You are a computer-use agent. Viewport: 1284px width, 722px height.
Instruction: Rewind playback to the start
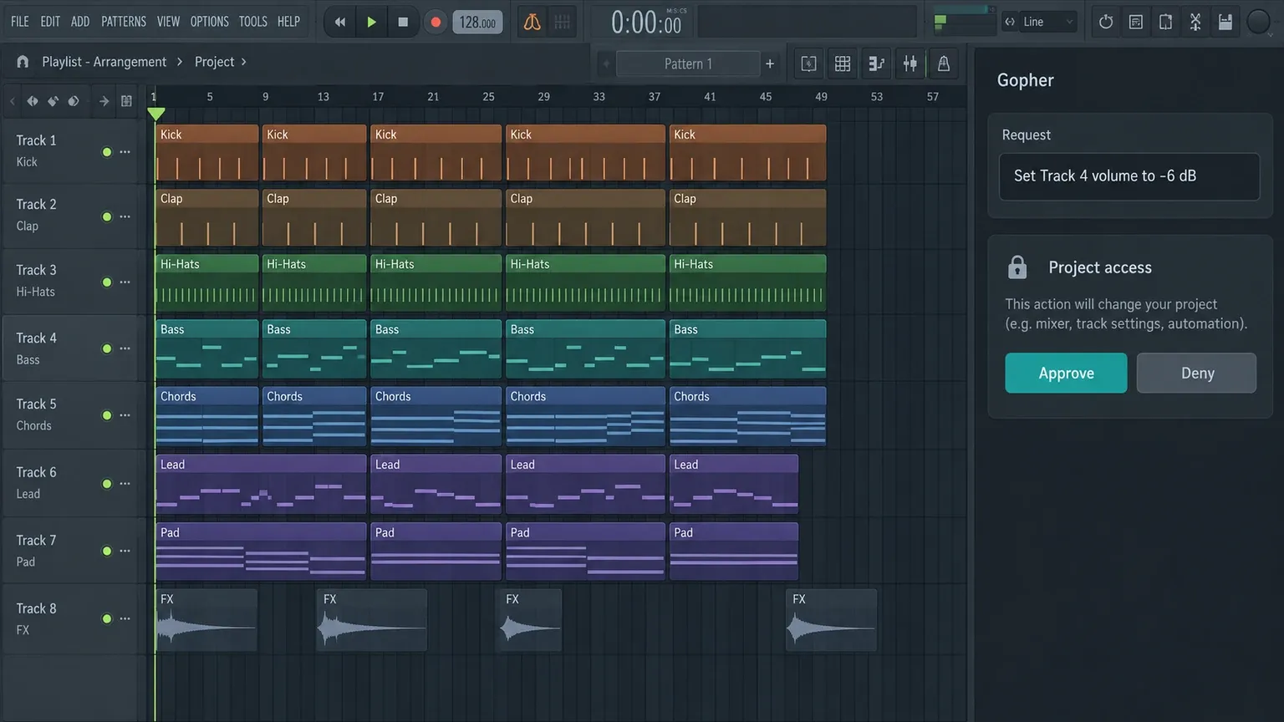[340, 23]
